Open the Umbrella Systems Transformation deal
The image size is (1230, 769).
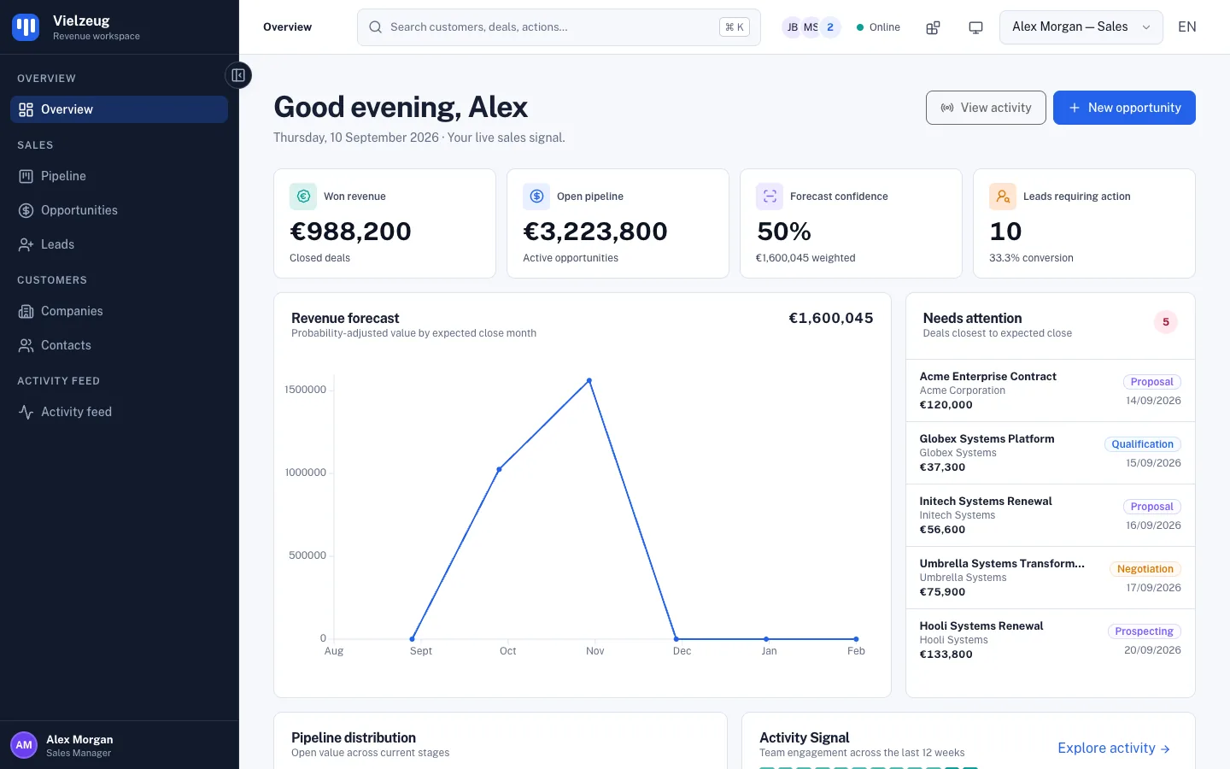[x=1051, y=578]
